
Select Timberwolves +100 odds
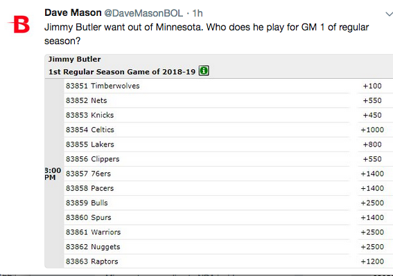click(x=372, y=86)
